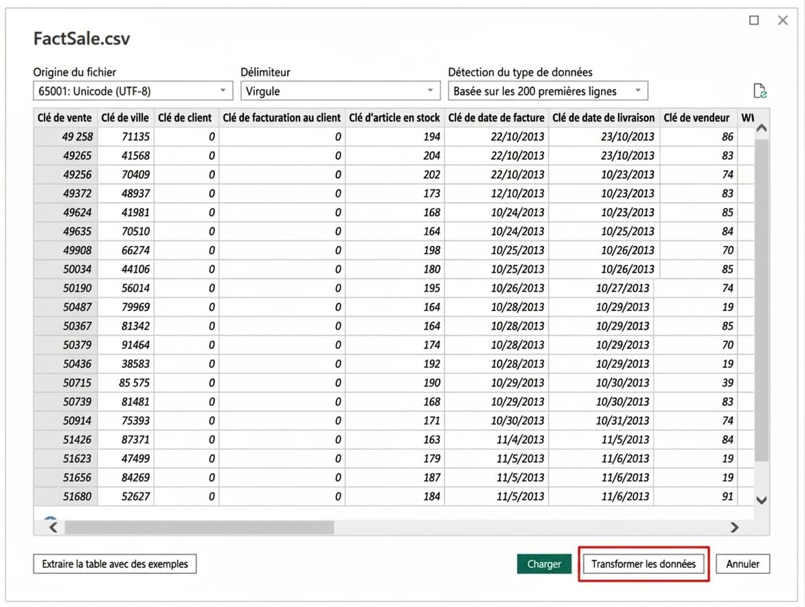Click the cell with value 49256
The height and width of the screenshot is (607, 805).
(x=66, y=174)
